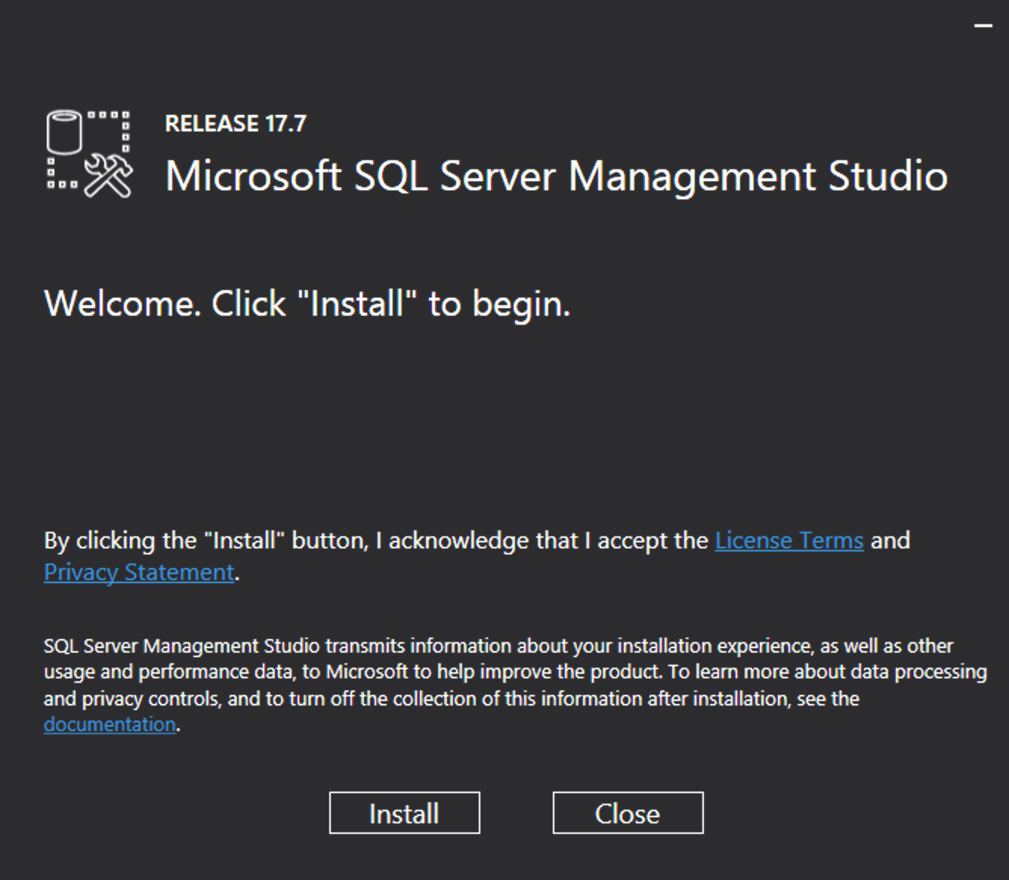Screen dimensions: 1009x880
Task: Click the SQL Server Management Studio logo
Action: click(x=89, y=154)
